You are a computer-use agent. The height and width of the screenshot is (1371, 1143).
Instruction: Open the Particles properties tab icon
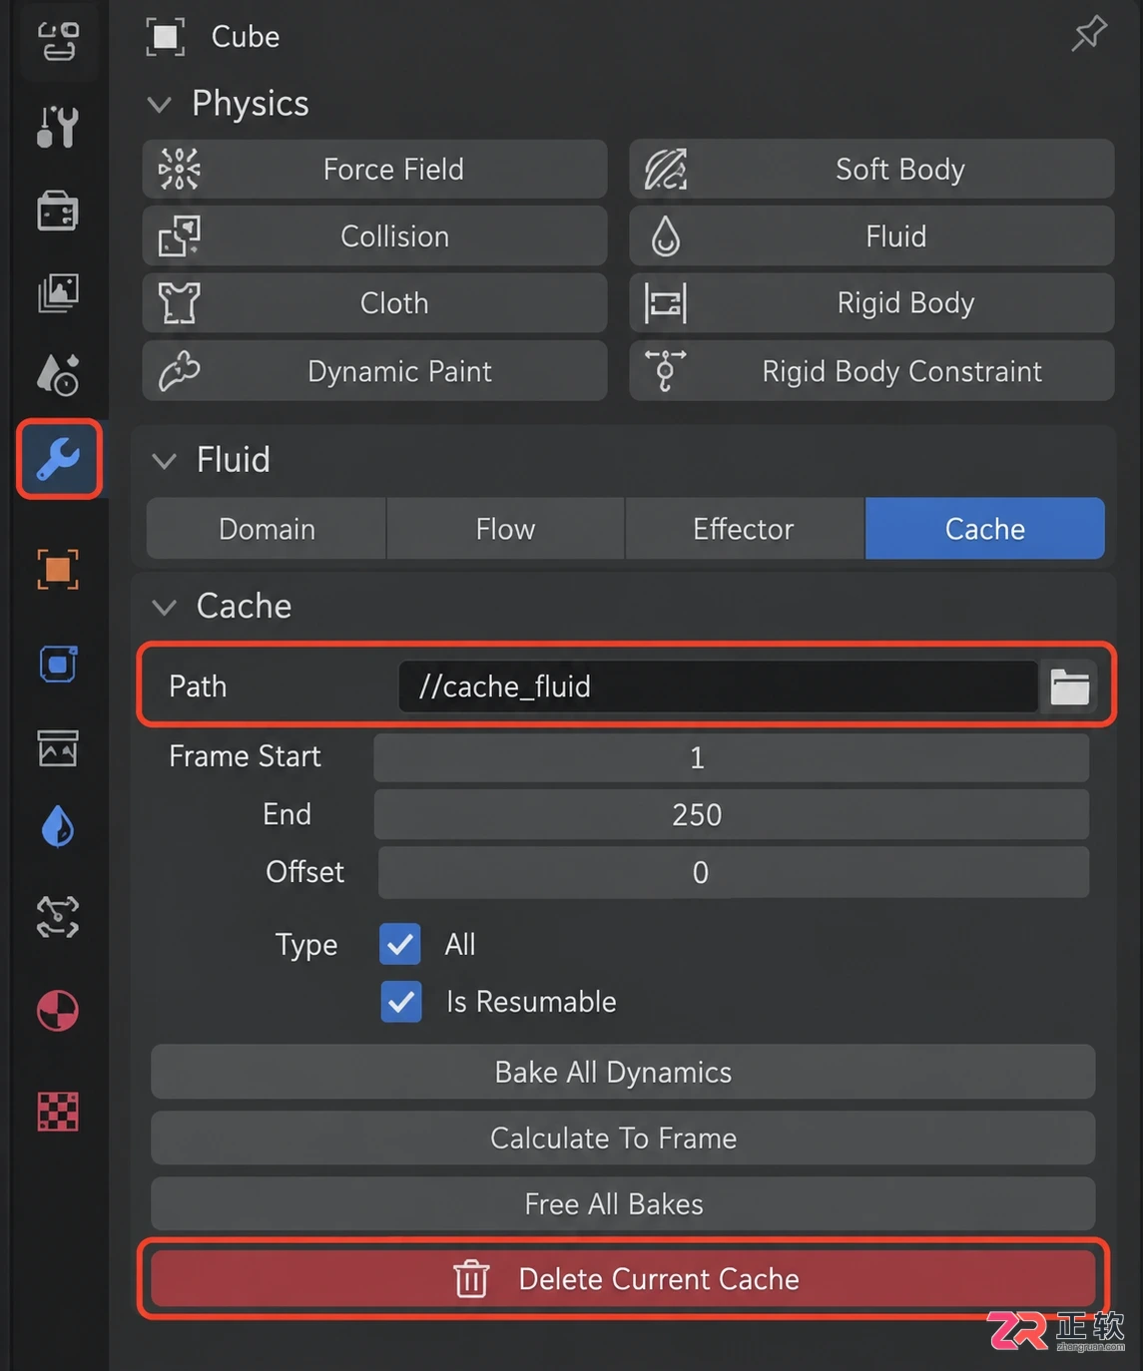(58, 916)
